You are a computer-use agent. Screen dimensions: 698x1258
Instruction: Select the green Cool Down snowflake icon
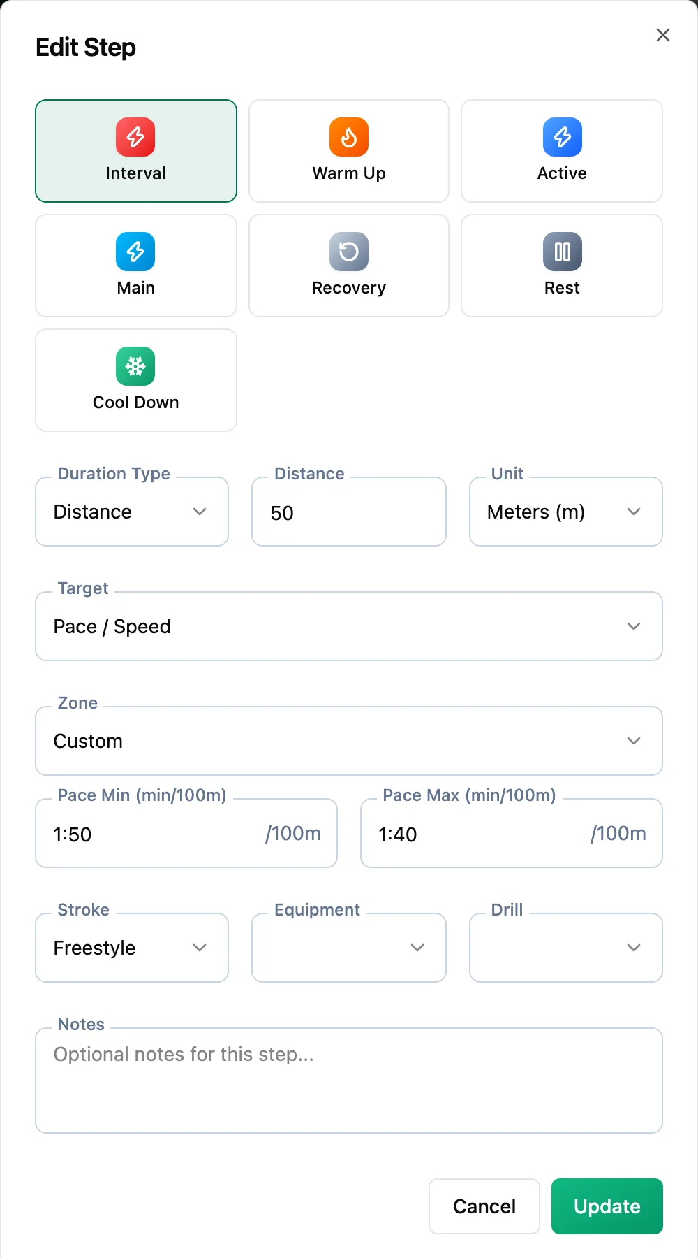[135, 366]
